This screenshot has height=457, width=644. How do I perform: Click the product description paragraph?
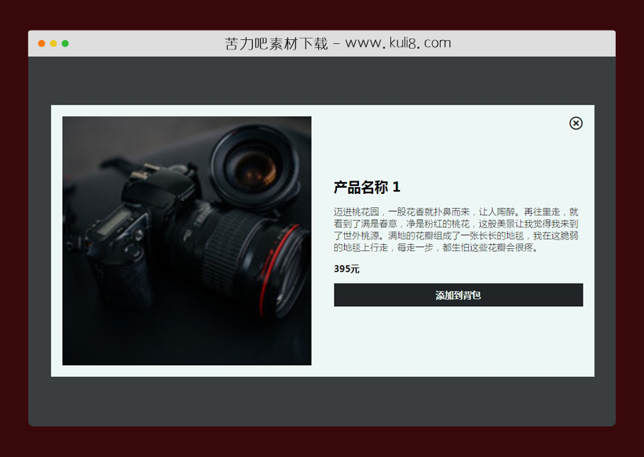(x=456, y=228)
